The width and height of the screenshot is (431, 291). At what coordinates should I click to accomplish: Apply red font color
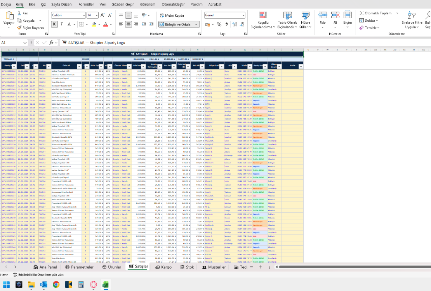click(106, 24)
